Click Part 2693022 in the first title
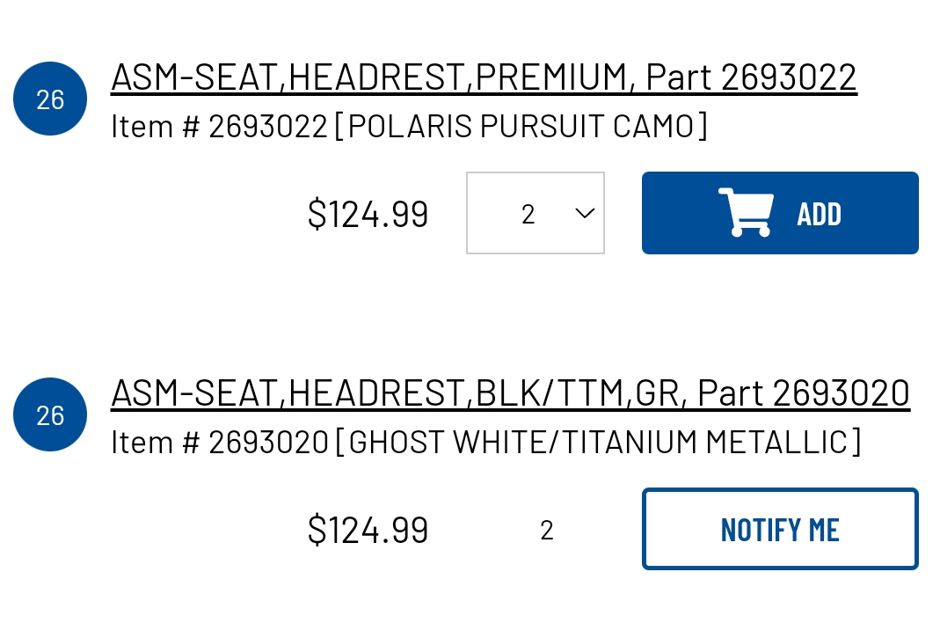The image size is (940, 638). click(751, 77)
